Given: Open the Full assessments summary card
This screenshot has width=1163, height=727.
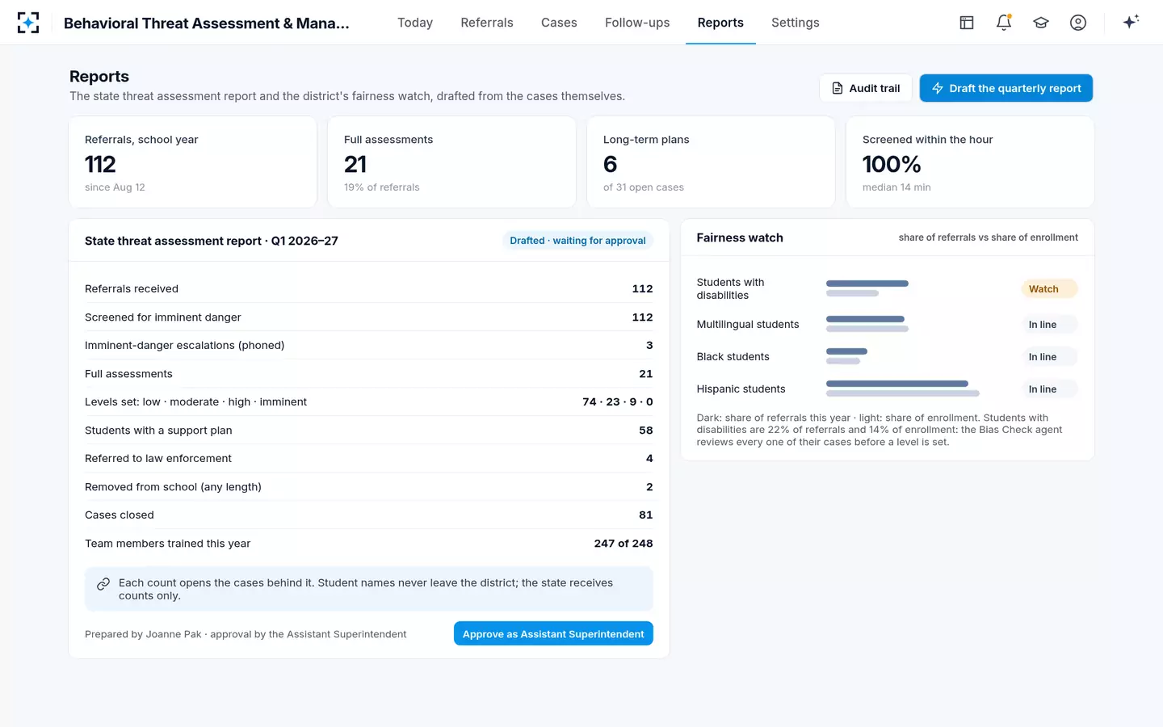Looking at the screenshot, I should pos(451,162).
